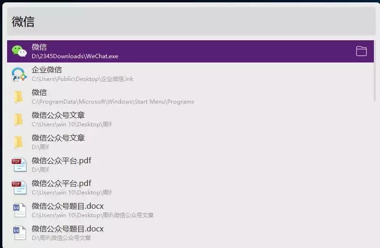Click the results list vertical scrollbar
This screenshot has height=248, width=380.
click(375, 71)
